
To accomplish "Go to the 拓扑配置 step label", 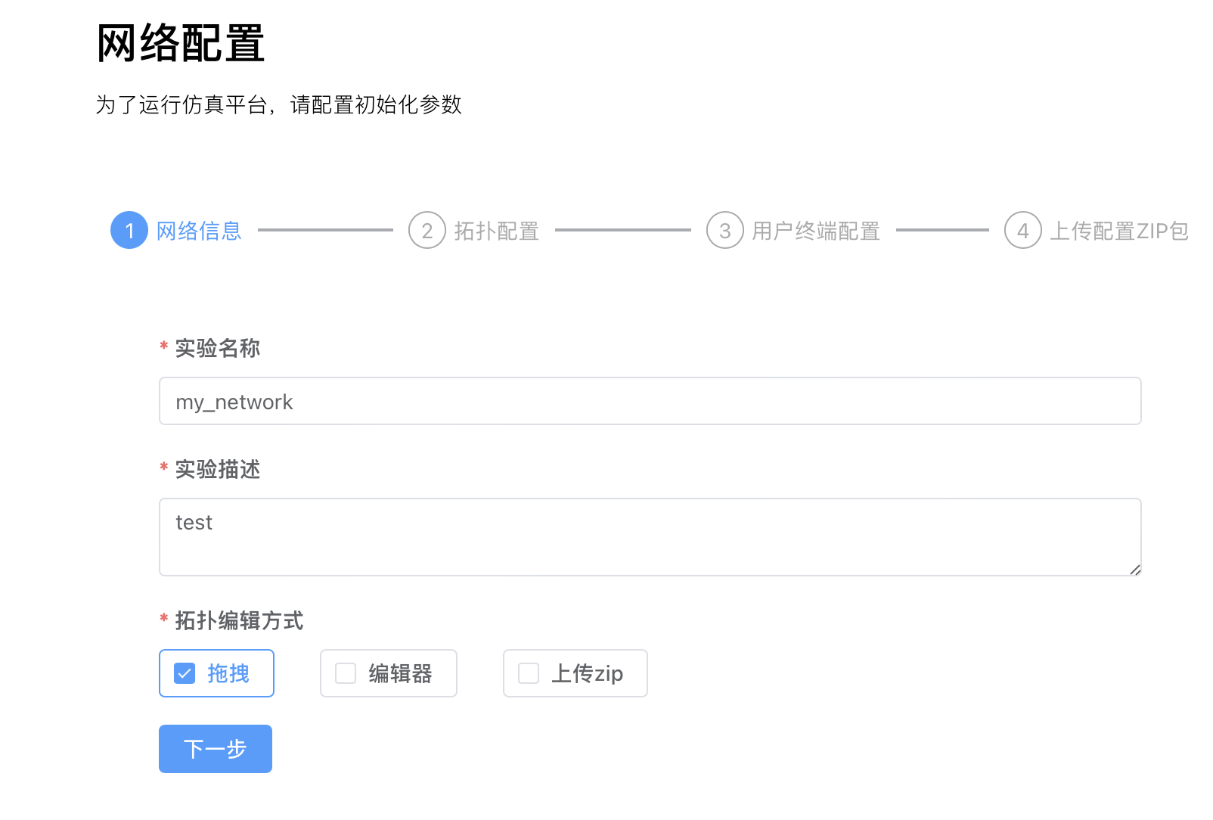I will click(x=497, y=231).
